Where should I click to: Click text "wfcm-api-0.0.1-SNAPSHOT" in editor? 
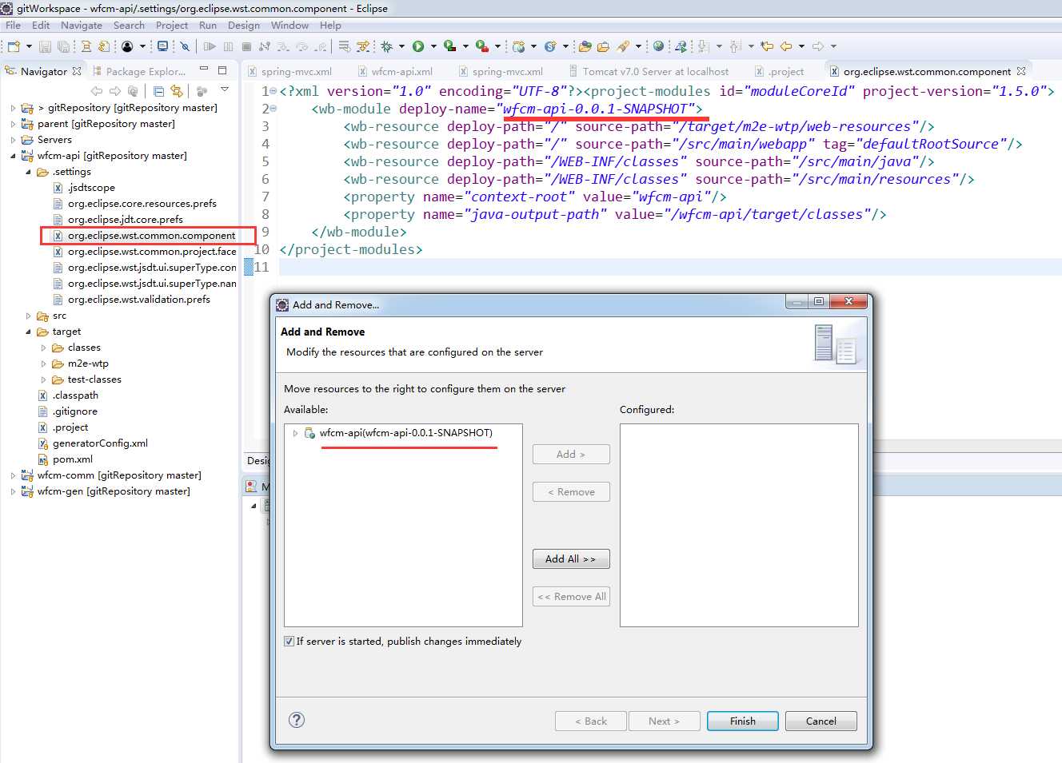(x=595, y=109)
